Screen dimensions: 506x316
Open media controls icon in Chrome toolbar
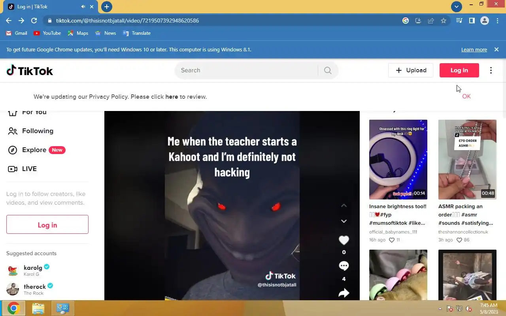(x=459, y=21)
